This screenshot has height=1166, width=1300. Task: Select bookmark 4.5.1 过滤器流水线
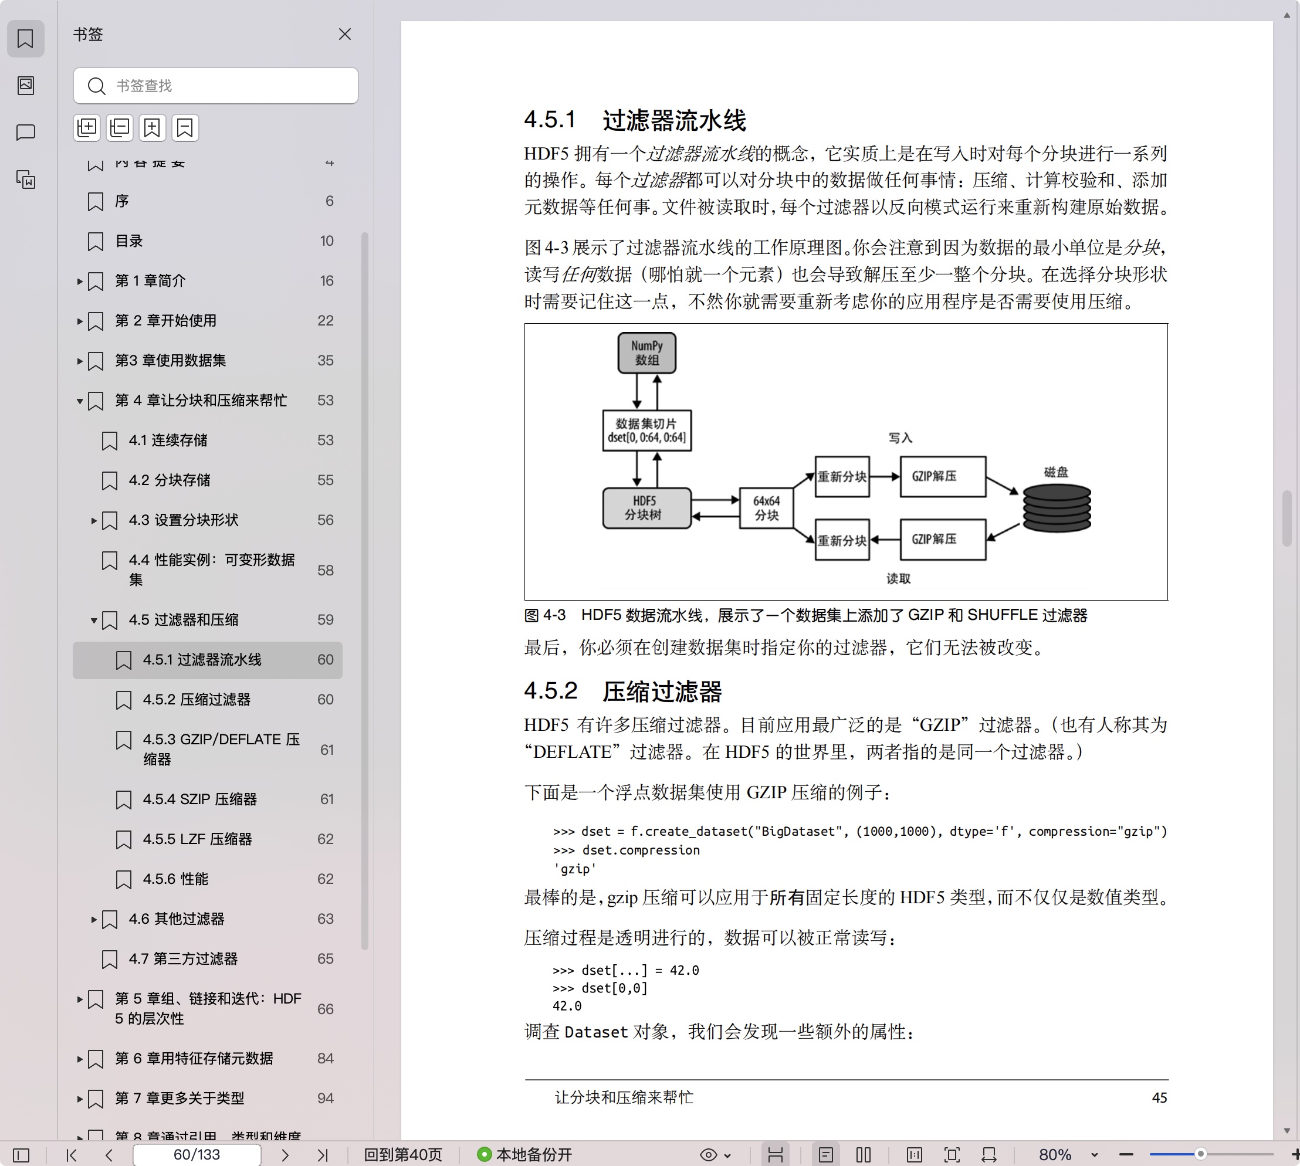point(208,659)
